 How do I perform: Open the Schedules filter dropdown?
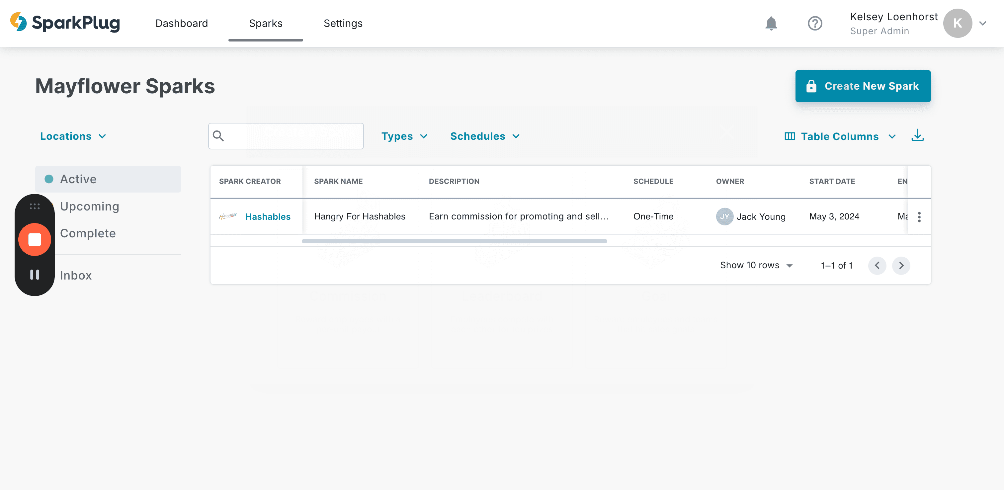pos(485,136)
